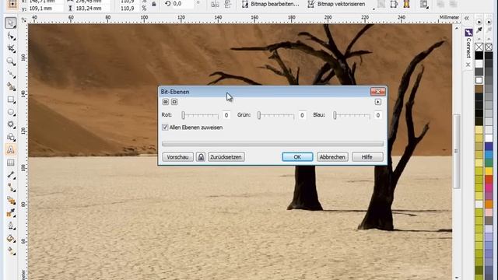
Task: Confirm with the OK button
Action: tap(297, 157)
